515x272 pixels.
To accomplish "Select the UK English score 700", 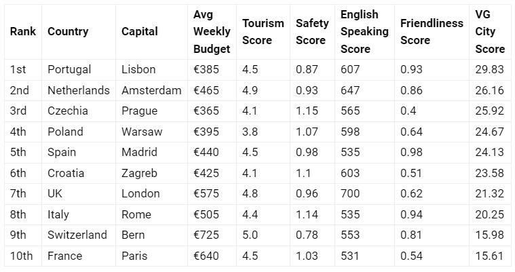I will point(350,193).
